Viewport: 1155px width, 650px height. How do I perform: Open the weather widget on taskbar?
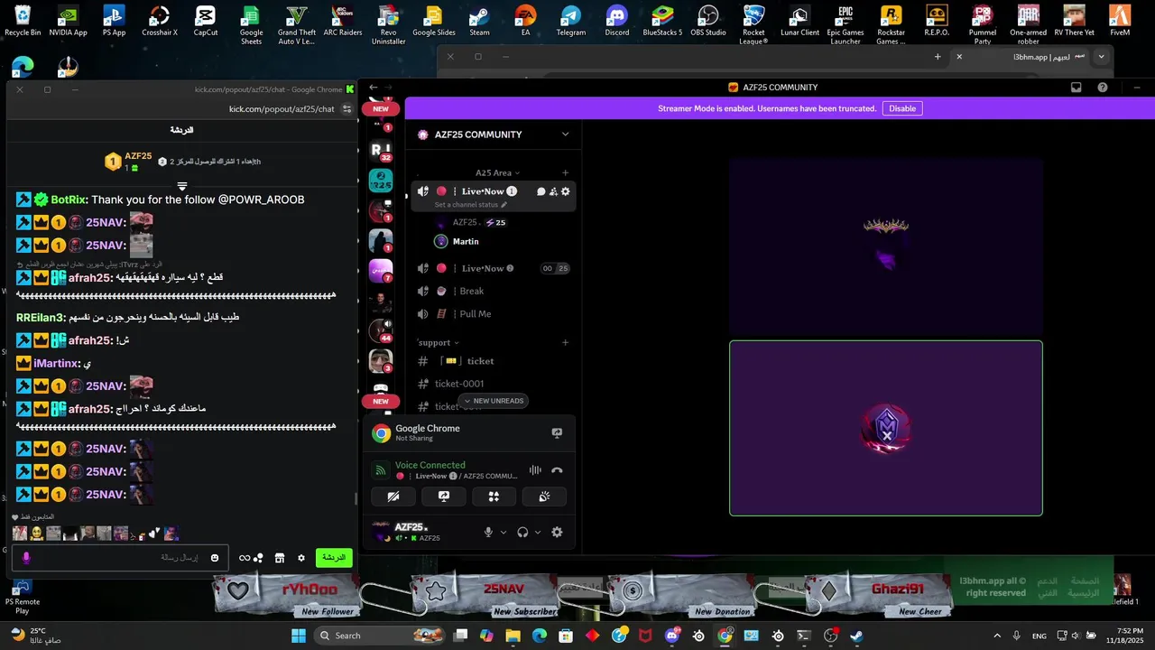[x=38, y=636]
